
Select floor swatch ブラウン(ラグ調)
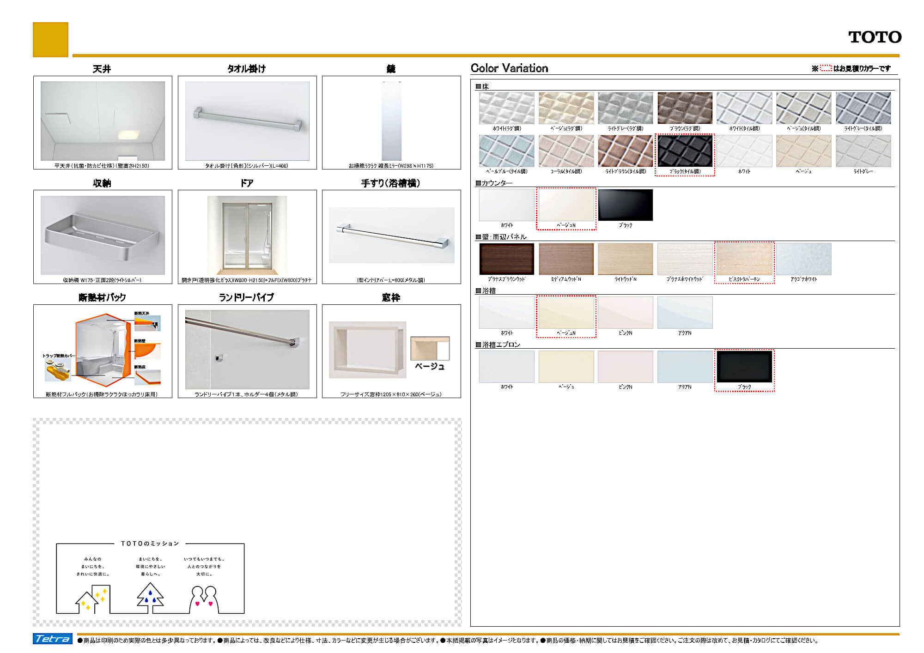coord(685,108)
